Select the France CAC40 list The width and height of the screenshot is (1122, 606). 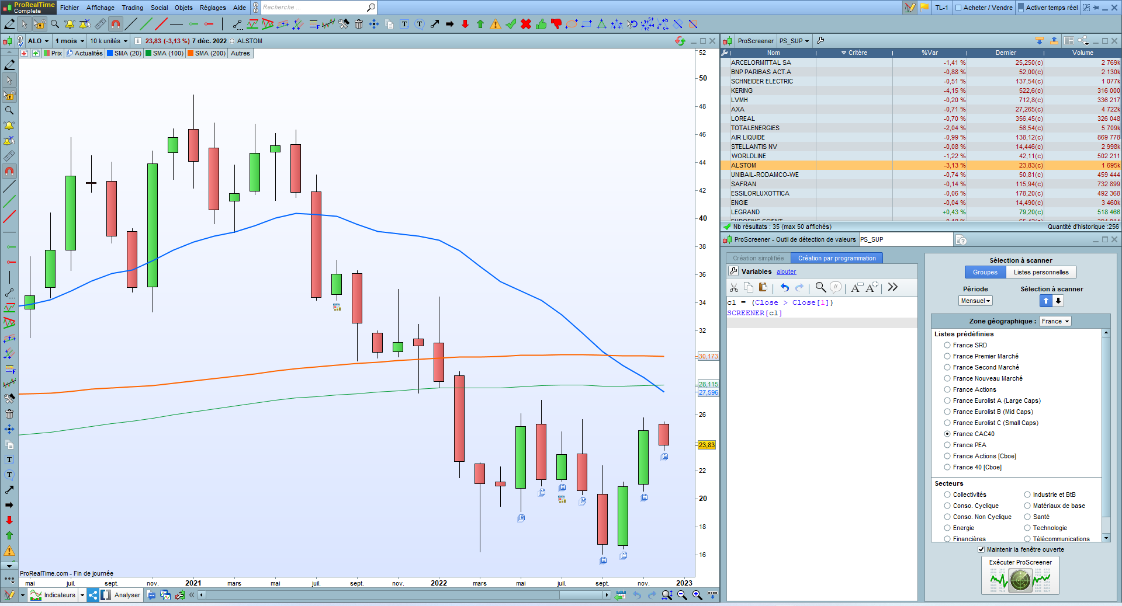[x=947, y=434]
